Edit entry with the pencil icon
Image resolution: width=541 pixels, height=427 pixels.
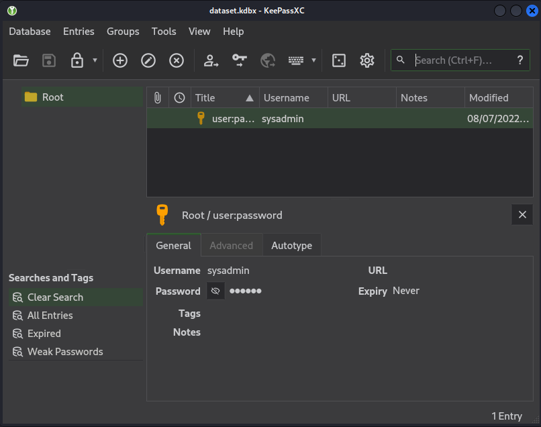click(148, 60)
